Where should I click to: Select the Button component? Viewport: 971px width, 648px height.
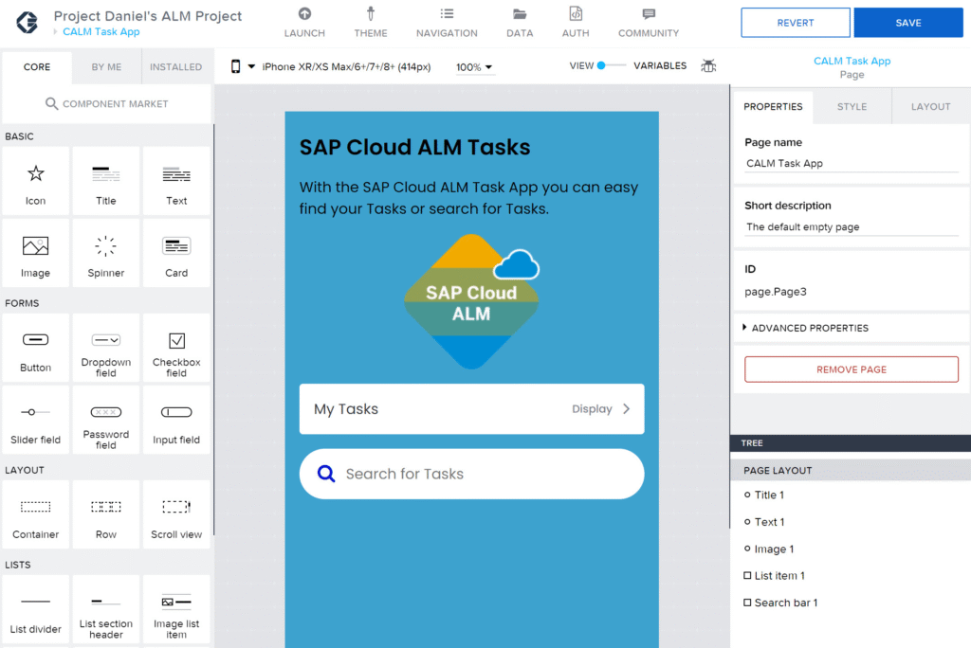tap(35, 349)
